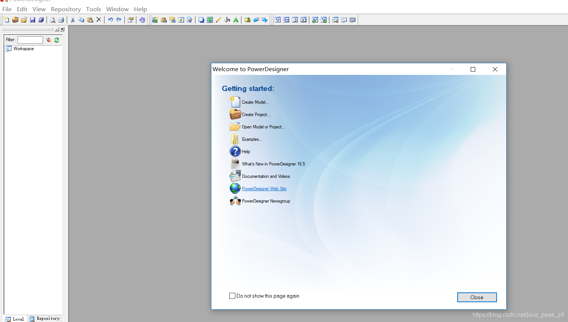The height and width of the screenshot is (322, 568).
Task: Click the Redo arrow toolbar icon
Action: (x=119, y=20)
